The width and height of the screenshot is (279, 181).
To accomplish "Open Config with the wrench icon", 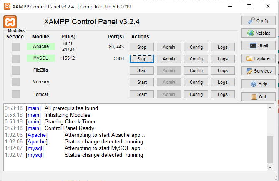I will tap(259, 21).
